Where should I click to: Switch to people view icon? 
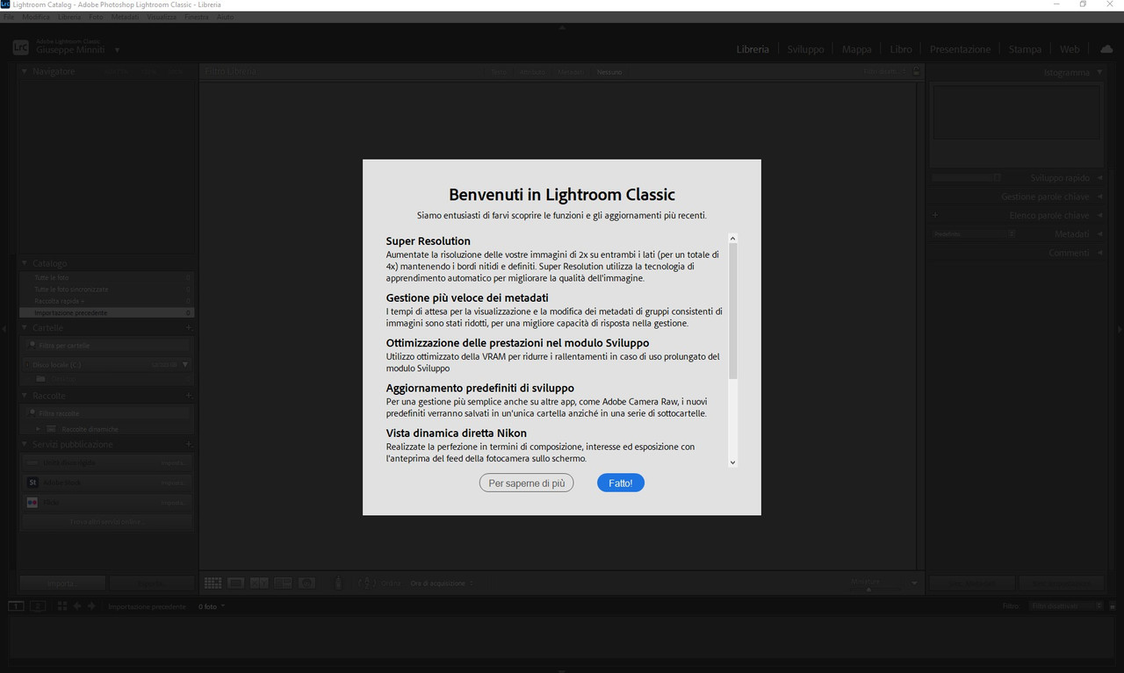306,583
